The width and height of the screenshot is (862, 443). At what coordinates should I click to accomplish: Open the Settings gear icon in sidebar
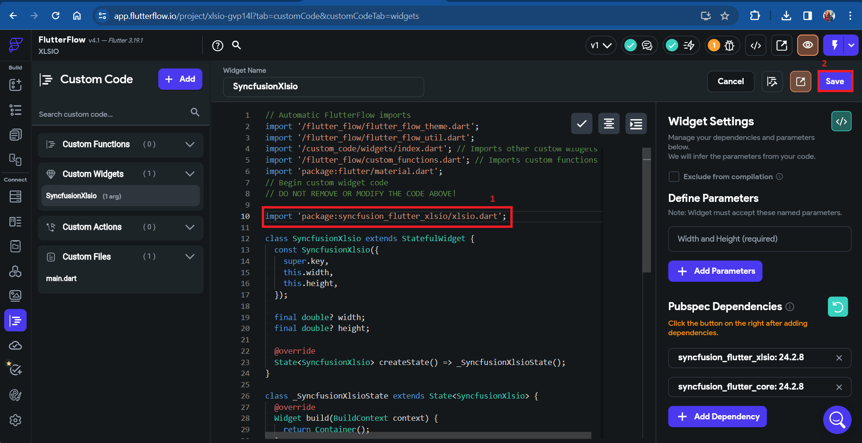(x=16, y=420)
